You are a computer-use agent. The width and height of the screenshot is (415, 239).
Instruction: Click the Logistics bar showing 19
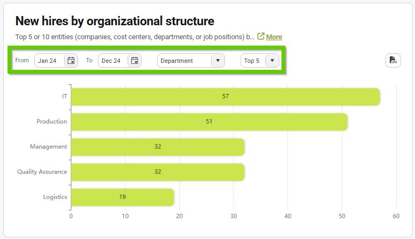click(122, 197)
